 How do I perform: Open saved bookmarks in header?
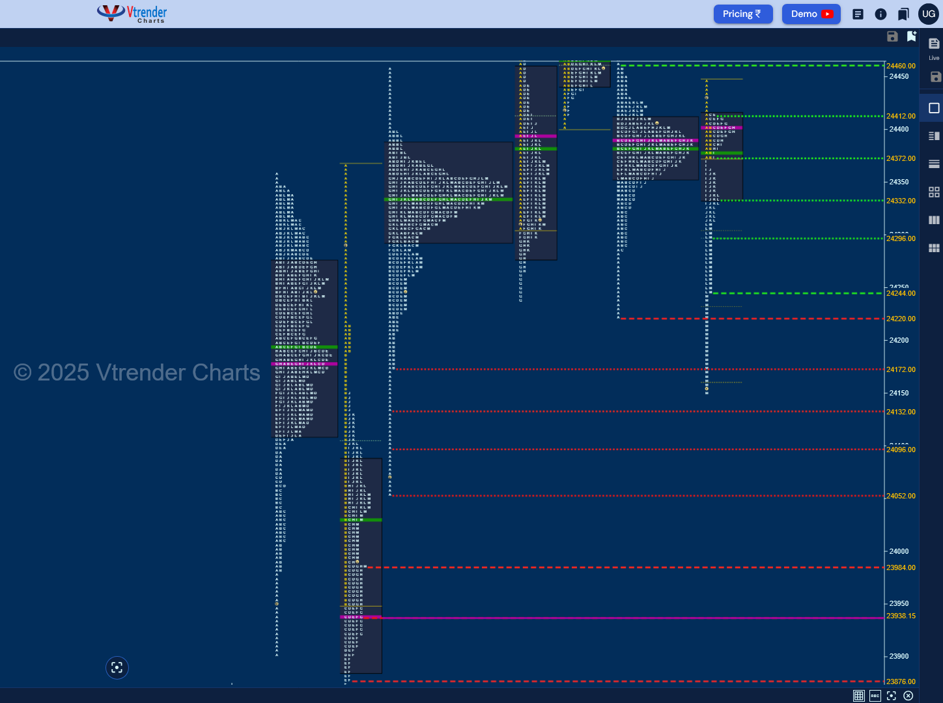coord(903,14)
